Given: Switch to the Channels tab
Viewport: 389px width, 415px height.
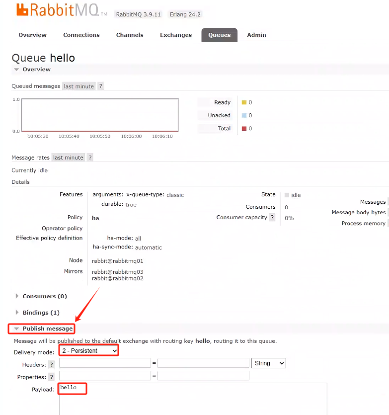Looking at the screenshot, I should pyautogui.click(x=130, y=35).
